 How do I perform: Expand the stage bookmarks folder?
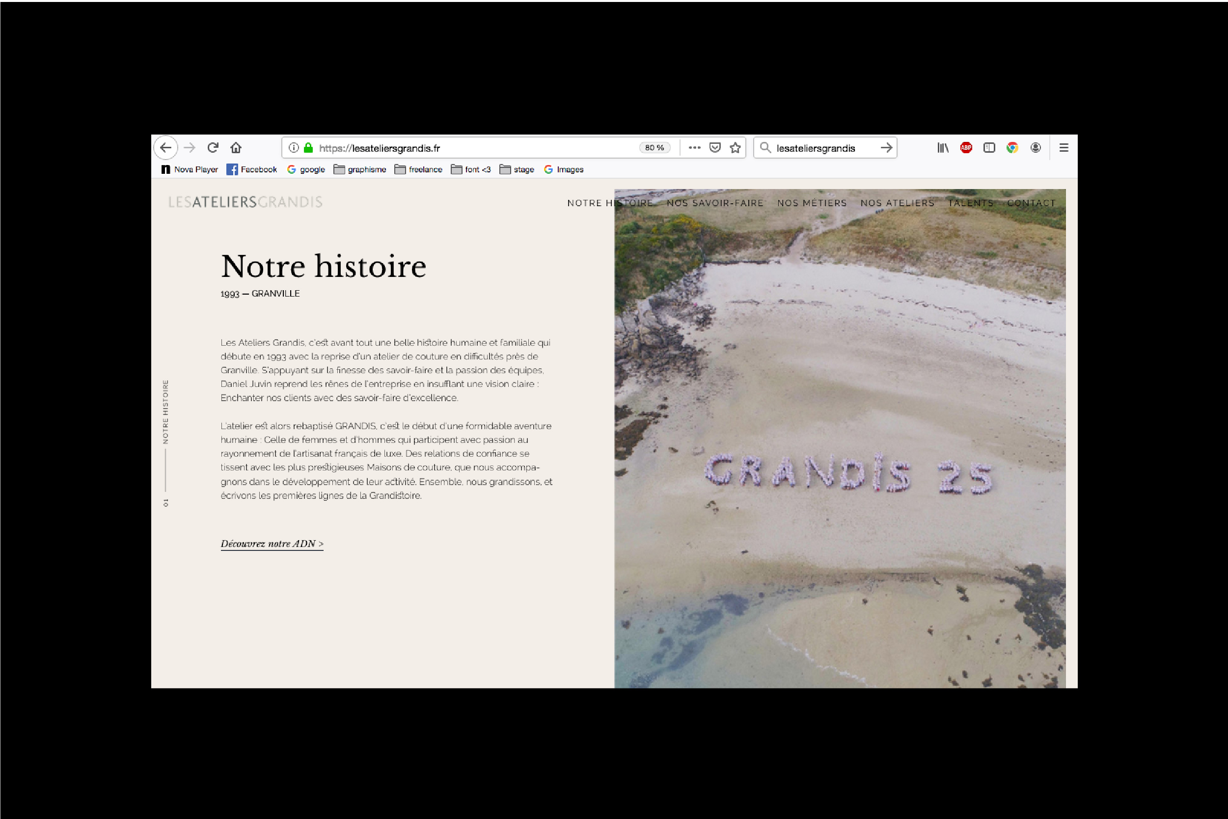pyautogui.click(x=517, y=169)
